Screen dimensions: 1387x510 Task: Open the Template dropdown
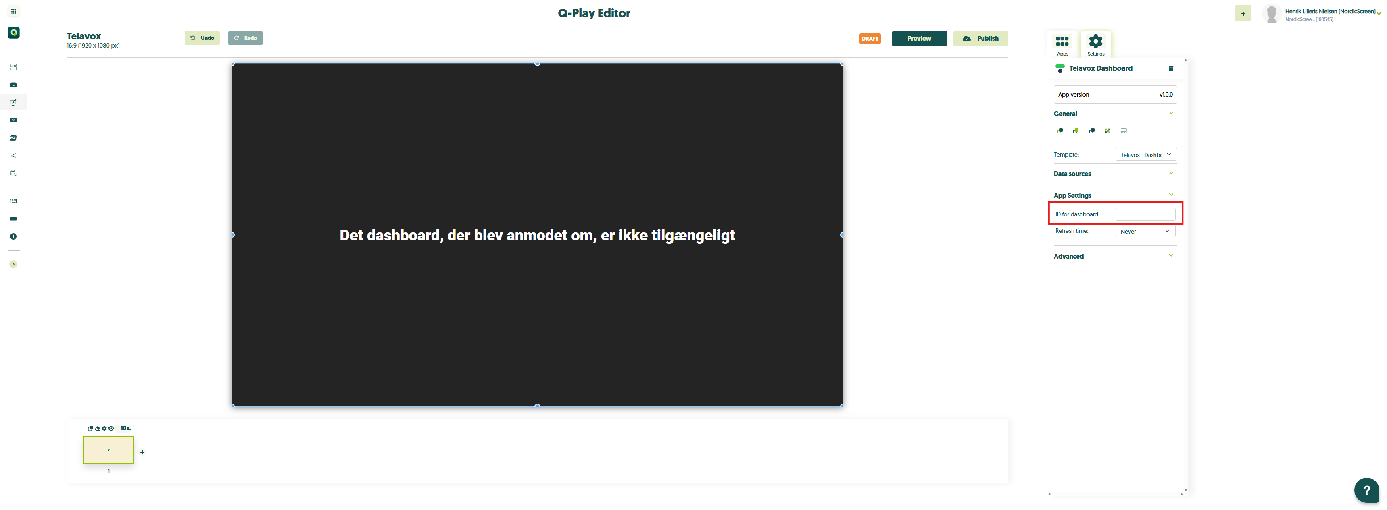point(1145,155)
